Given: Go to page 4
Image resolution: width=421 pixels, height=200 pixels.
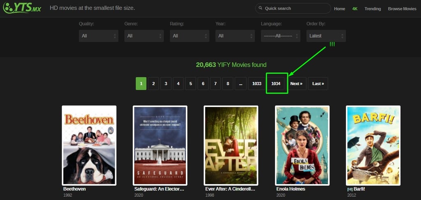Looking at the screenshot, I should tap(178, 84).
